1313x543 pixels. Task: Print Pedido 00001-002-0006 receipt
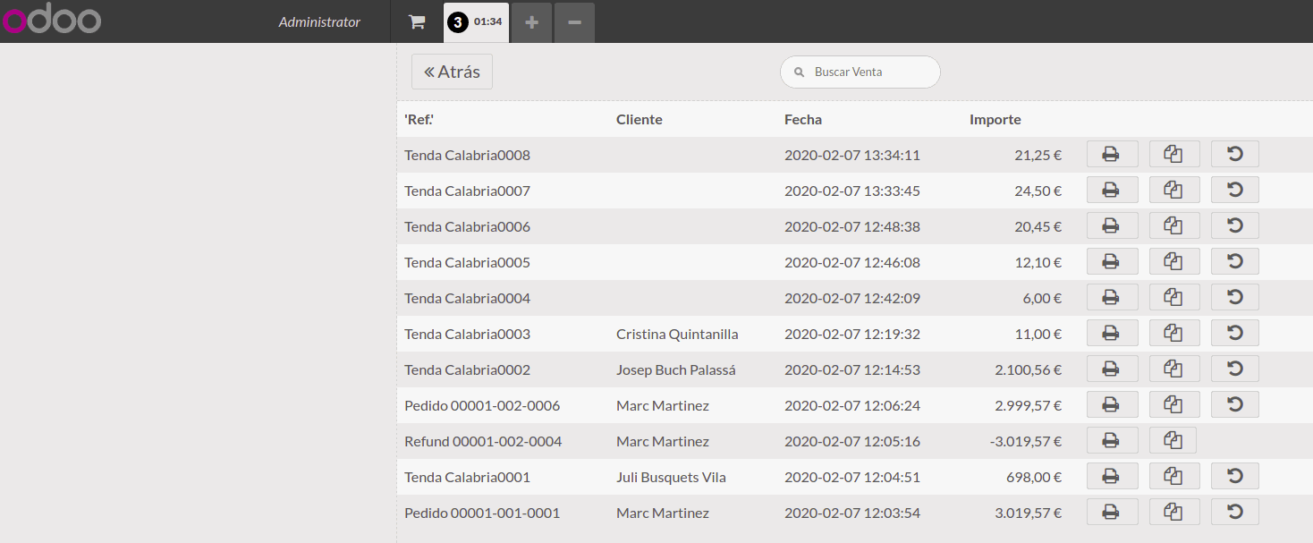(x=1112, y=404)
